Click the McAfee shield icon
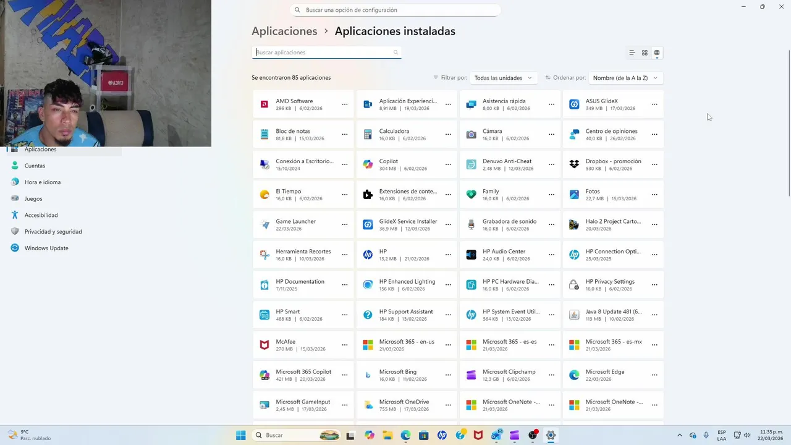 [264, 345]
